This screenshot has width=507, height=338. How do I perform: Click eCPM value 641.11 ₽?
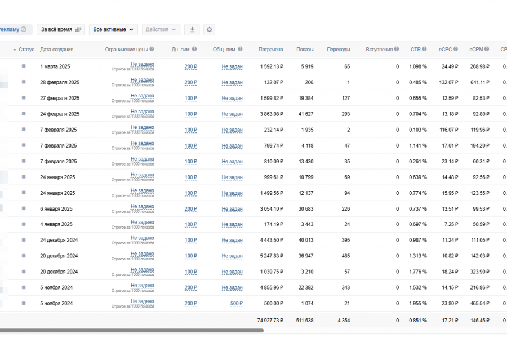pyautogui.click(x=480, y=82)
